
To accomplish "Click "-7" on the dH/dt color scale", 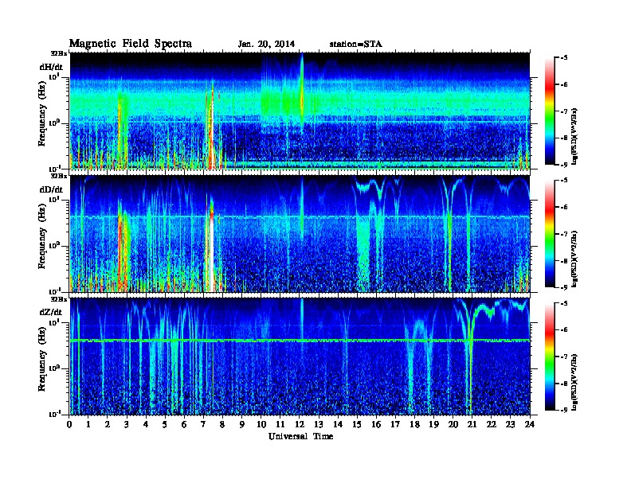I will [563, 111].
